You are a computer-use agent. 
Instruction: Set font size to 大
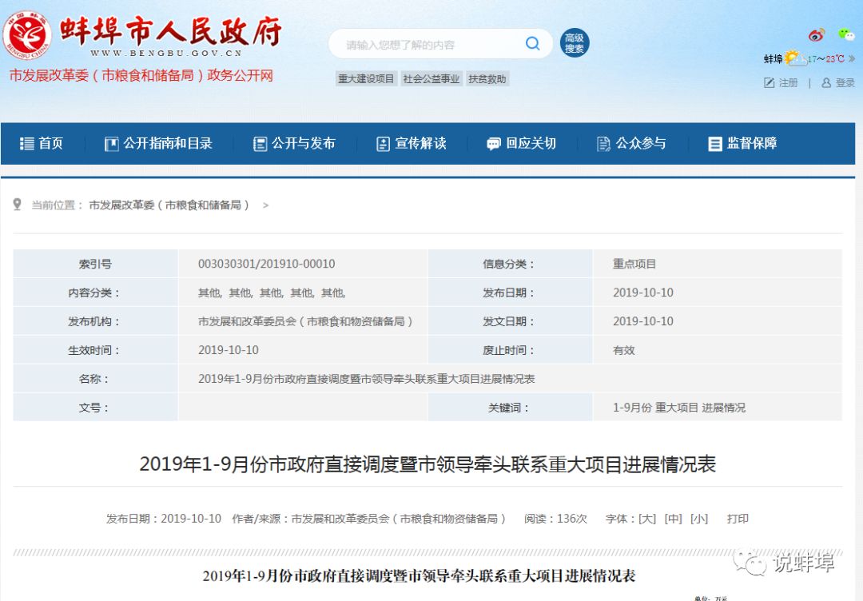click(x=647, y=519)
